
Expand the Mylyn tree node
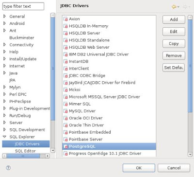(4, 87)
